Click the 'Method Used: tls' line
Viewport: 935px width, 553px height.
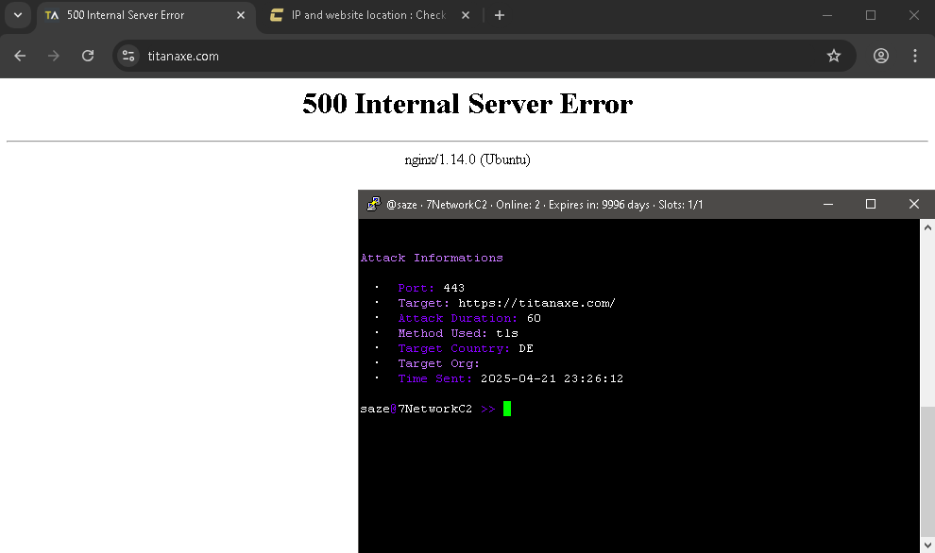click(458, 334)
